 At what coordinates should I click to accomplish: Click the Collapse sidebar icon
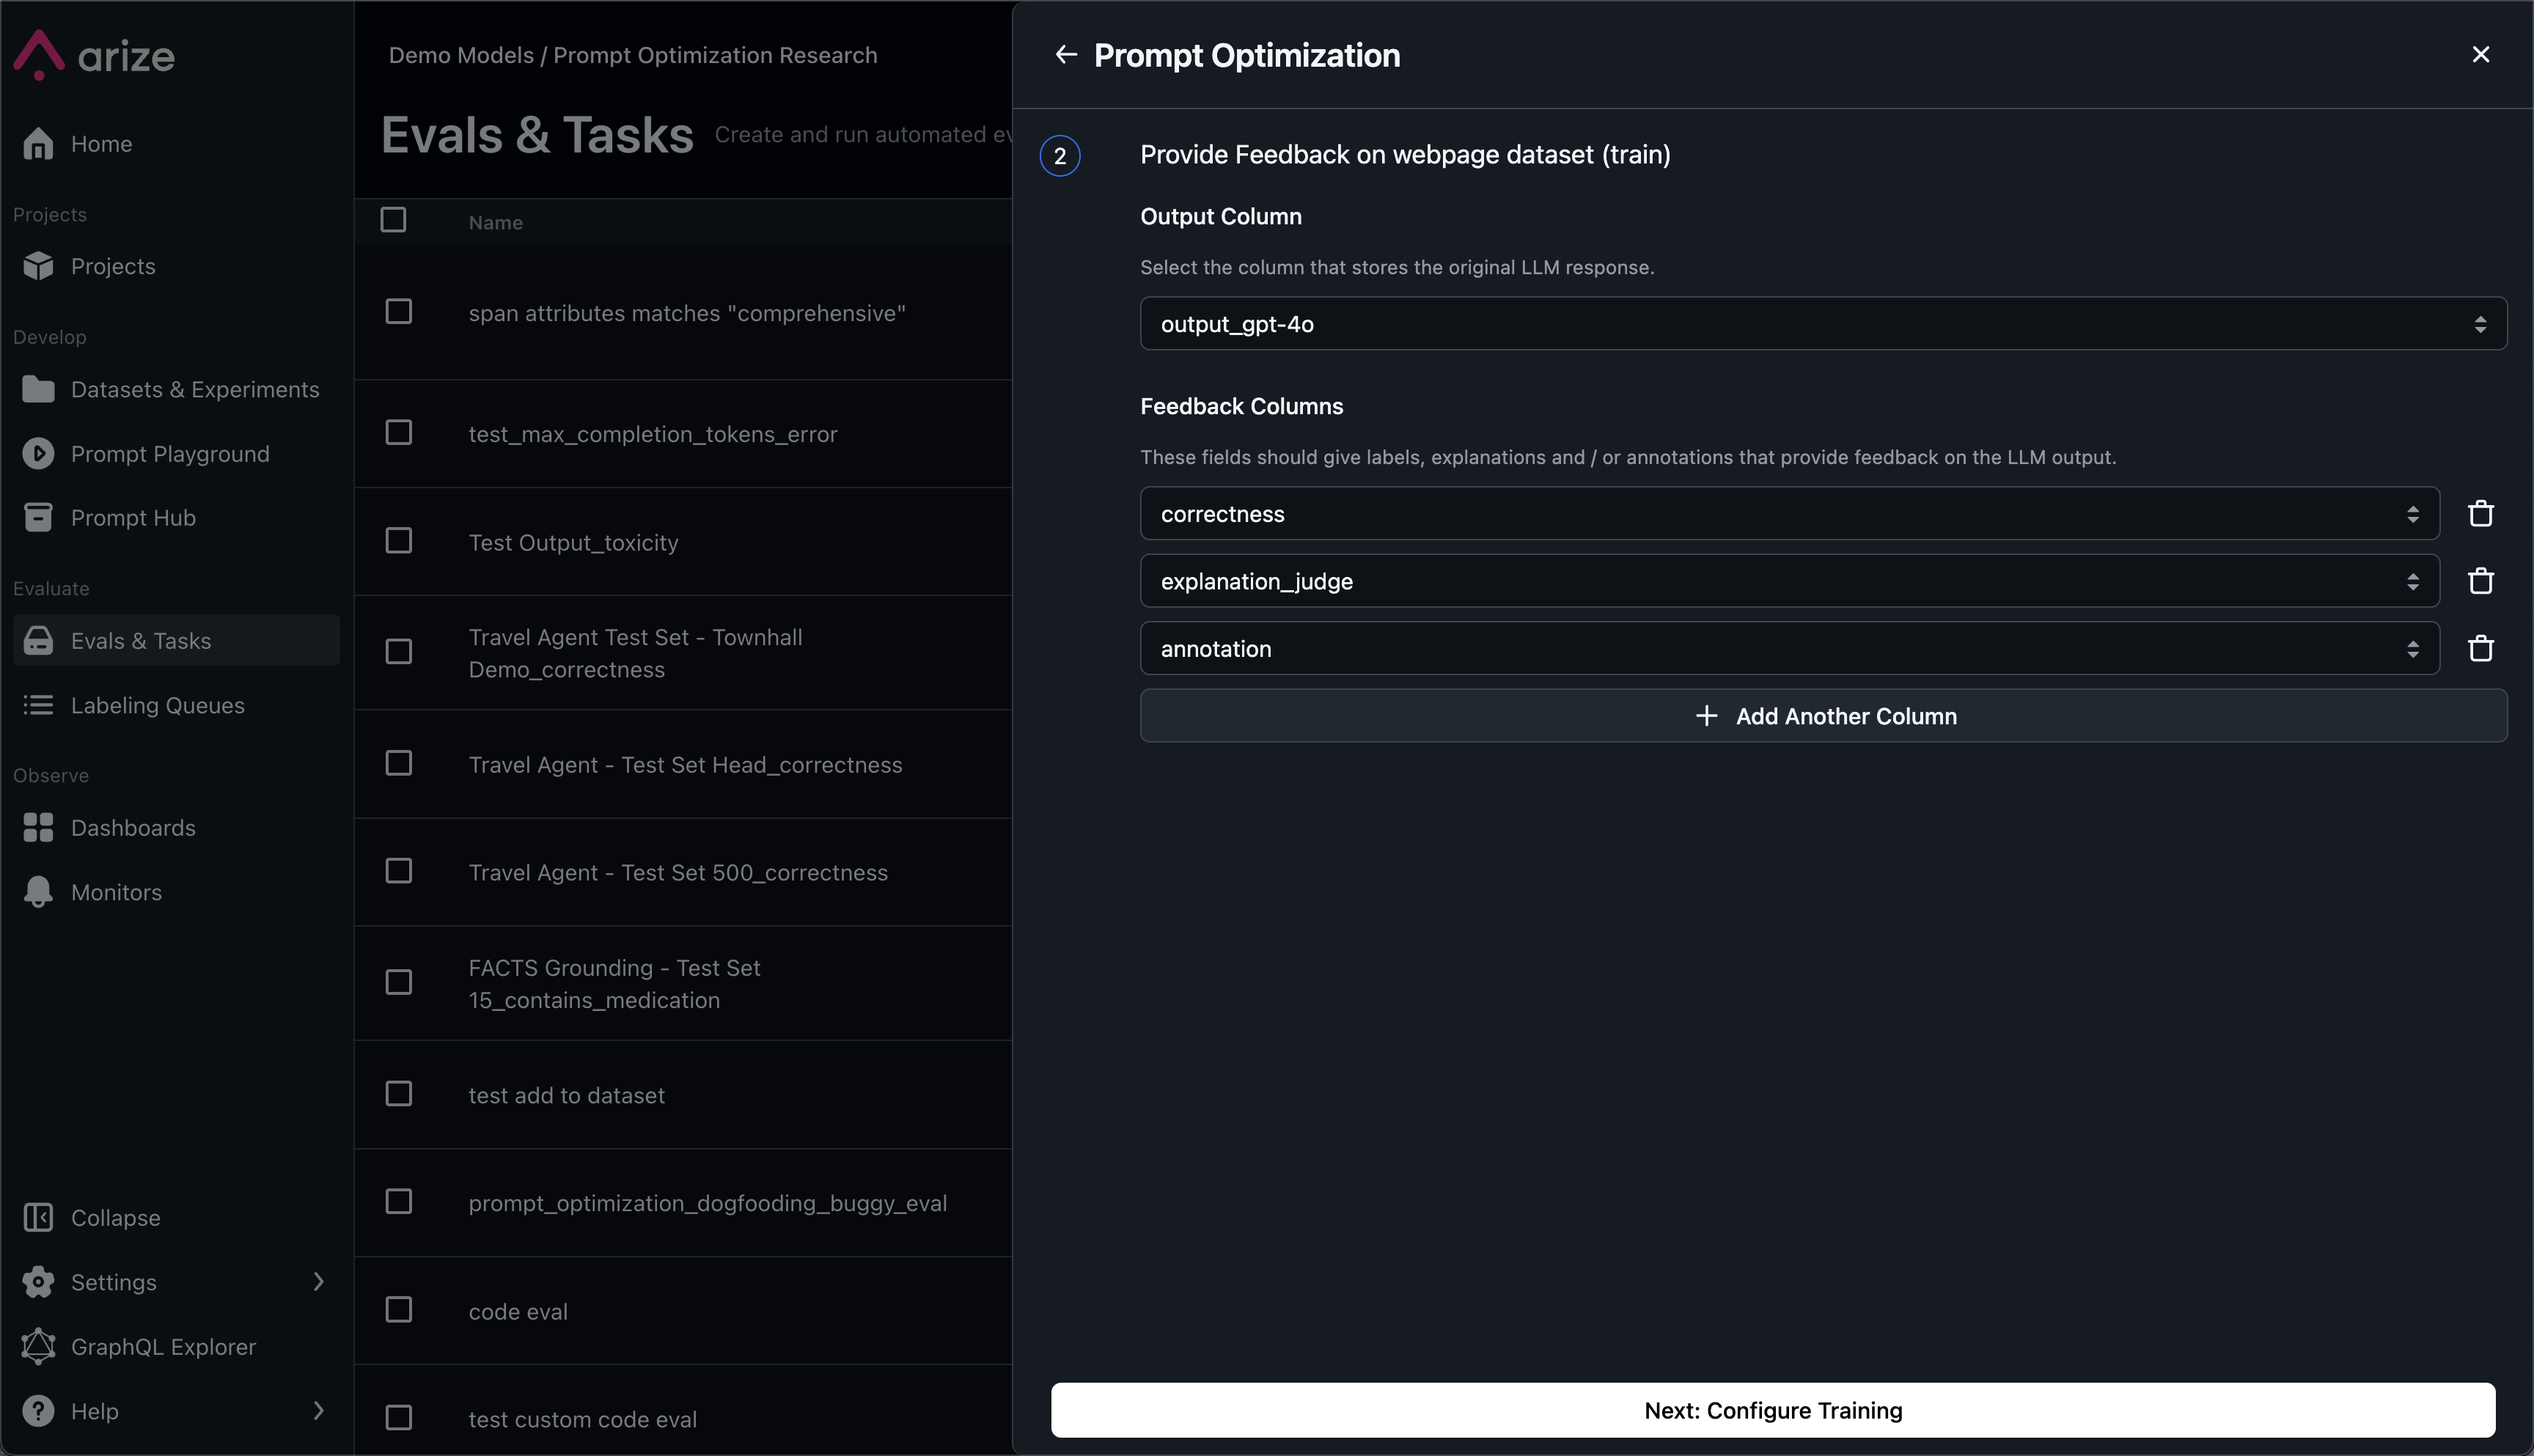[38, 1218]
